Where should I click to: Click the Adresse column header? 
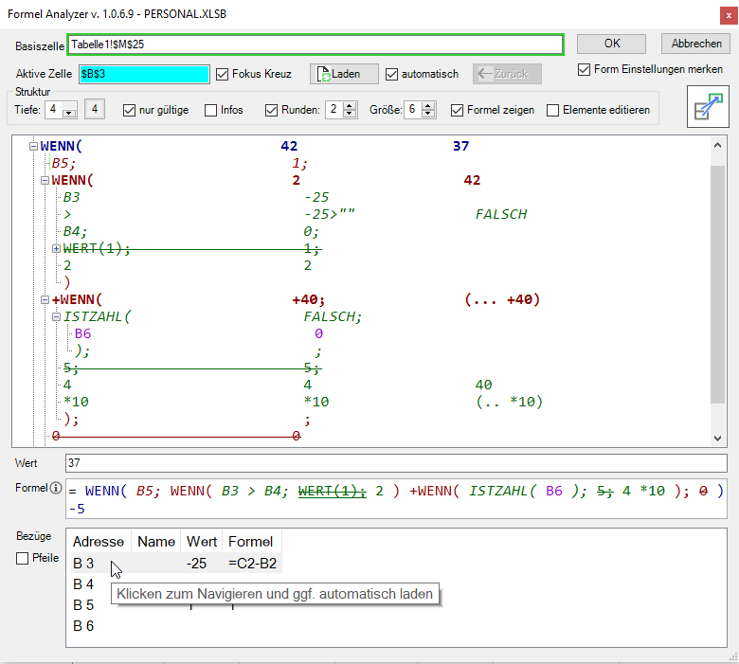coord(99,542)
